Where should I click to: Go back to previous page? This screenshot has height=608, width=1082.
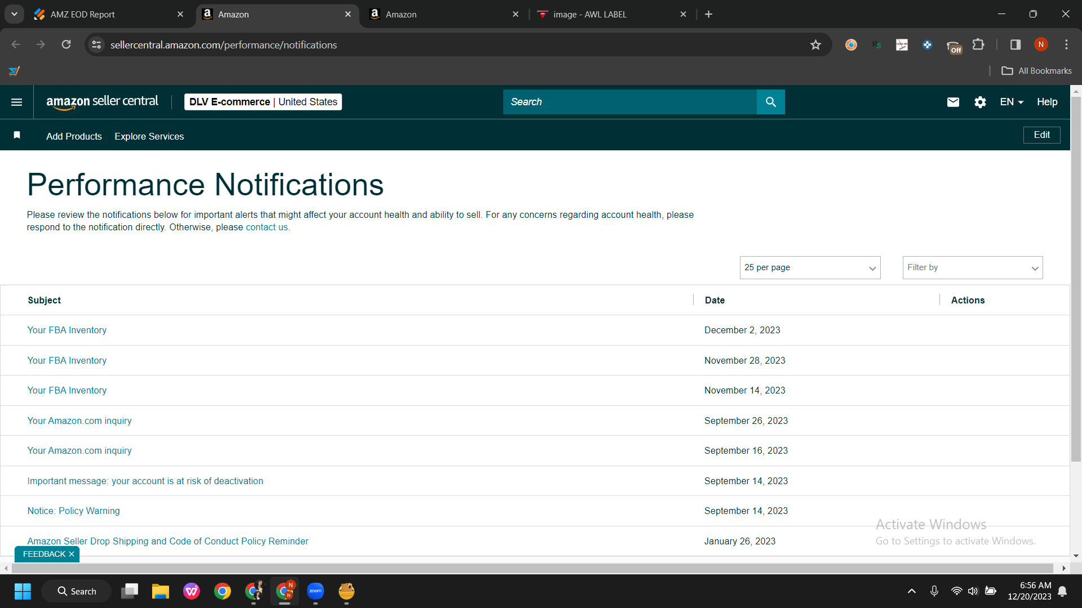tap(16, 44)
